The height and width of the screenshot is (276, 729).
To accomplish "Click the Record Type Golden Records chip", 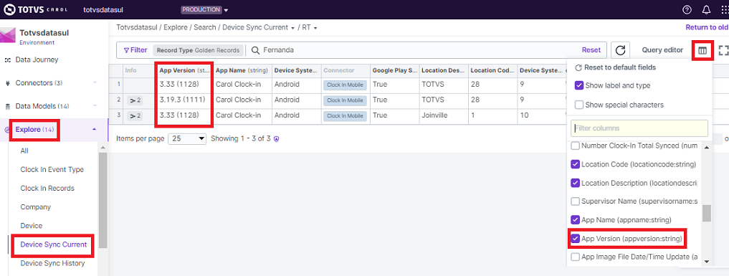I will 198,50.
